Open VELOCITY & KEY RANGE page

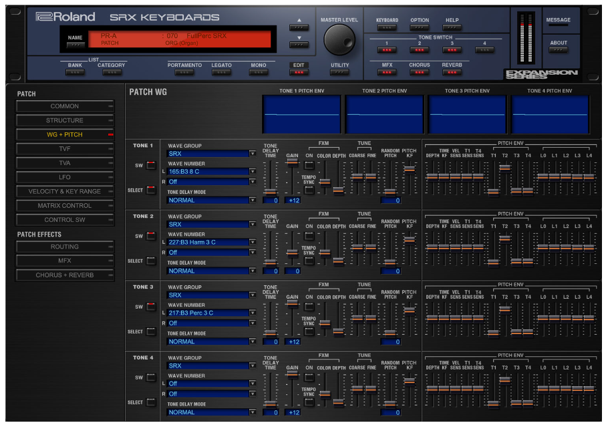[x=65, y=191]
